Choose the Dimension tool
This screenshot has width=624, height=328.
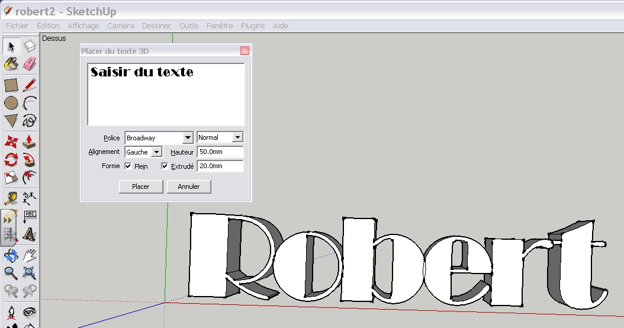click(x=30, y=198)
